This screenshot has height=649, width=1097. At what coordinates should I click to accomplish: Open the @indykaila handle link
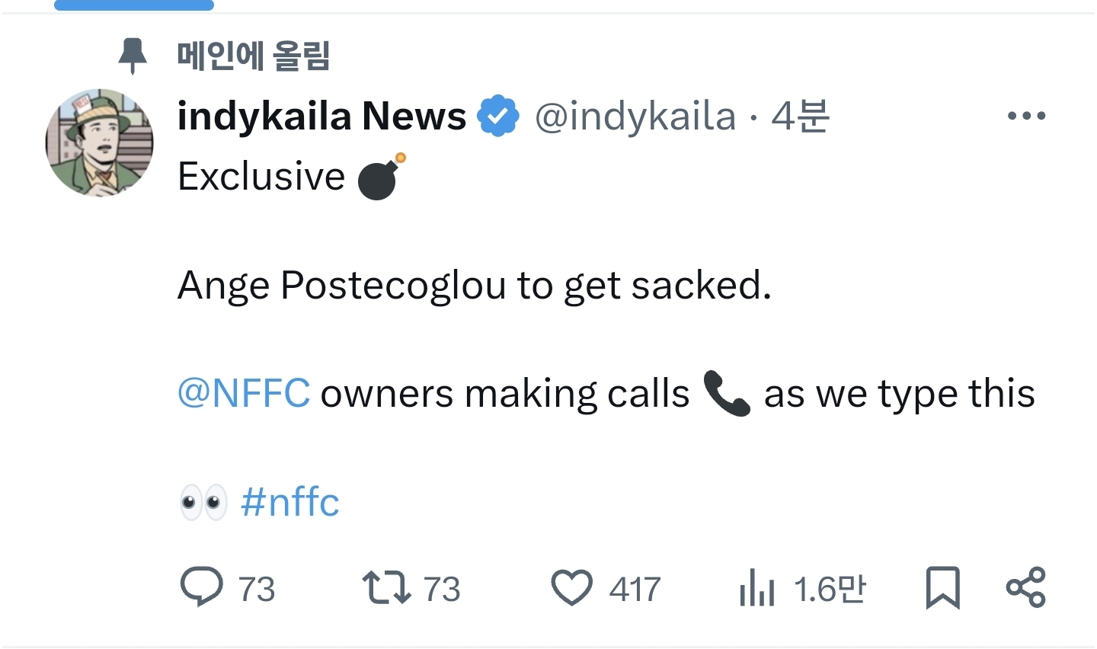tap(635, 117)
